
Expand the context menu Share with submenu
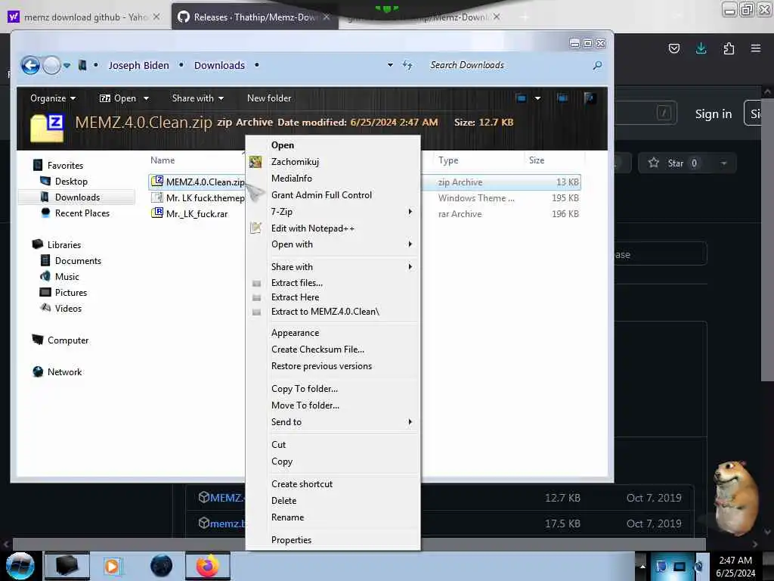pyautogui.click(x=333, y=267)
